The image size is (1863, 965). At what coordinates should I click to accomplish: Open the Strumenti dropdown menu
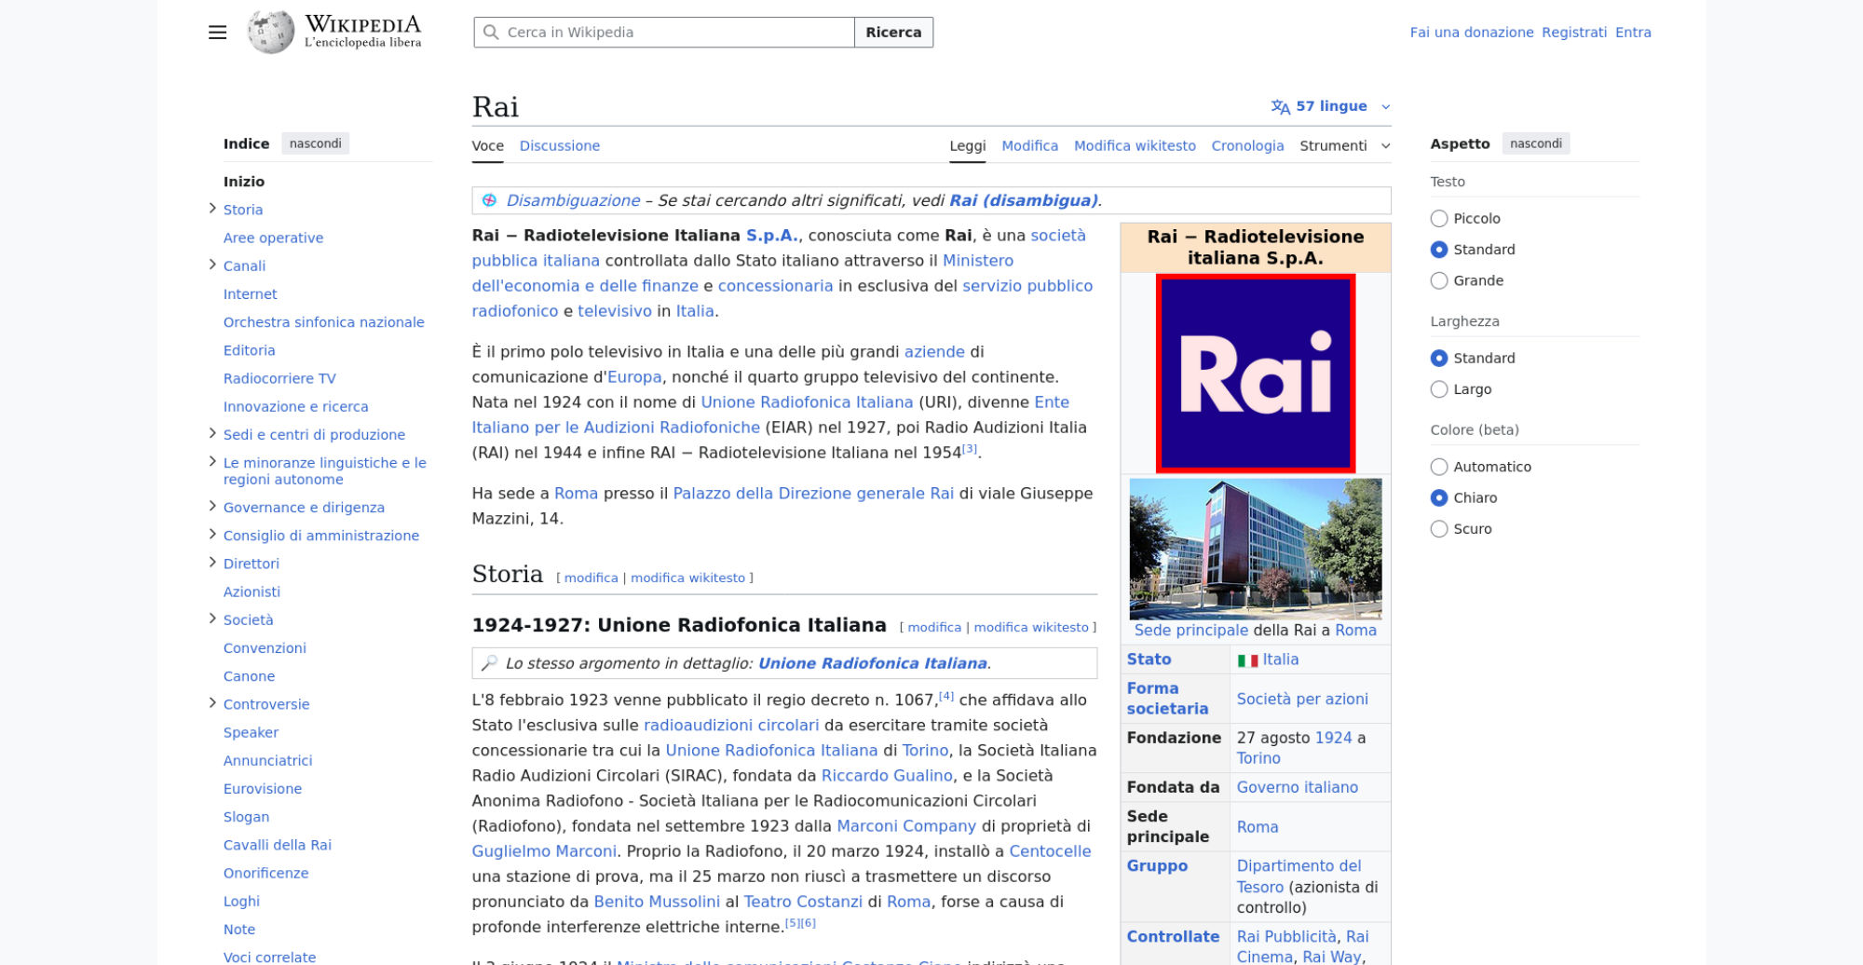tap(1344, 146)
